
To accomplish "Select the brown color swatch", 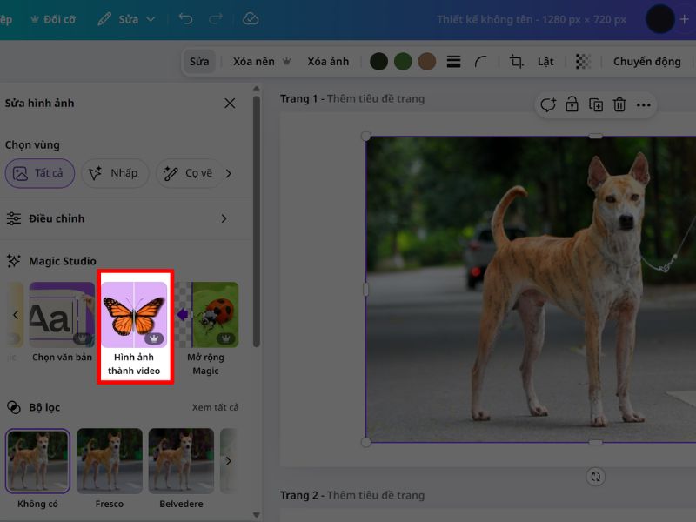I will 426,62.
